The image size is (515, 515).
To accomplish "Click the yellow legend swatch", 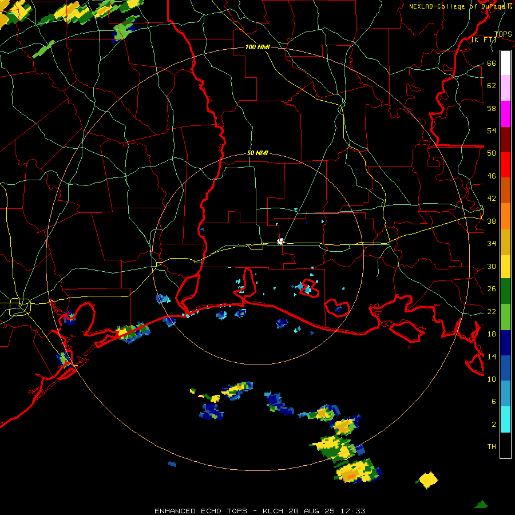I will 505,267.
